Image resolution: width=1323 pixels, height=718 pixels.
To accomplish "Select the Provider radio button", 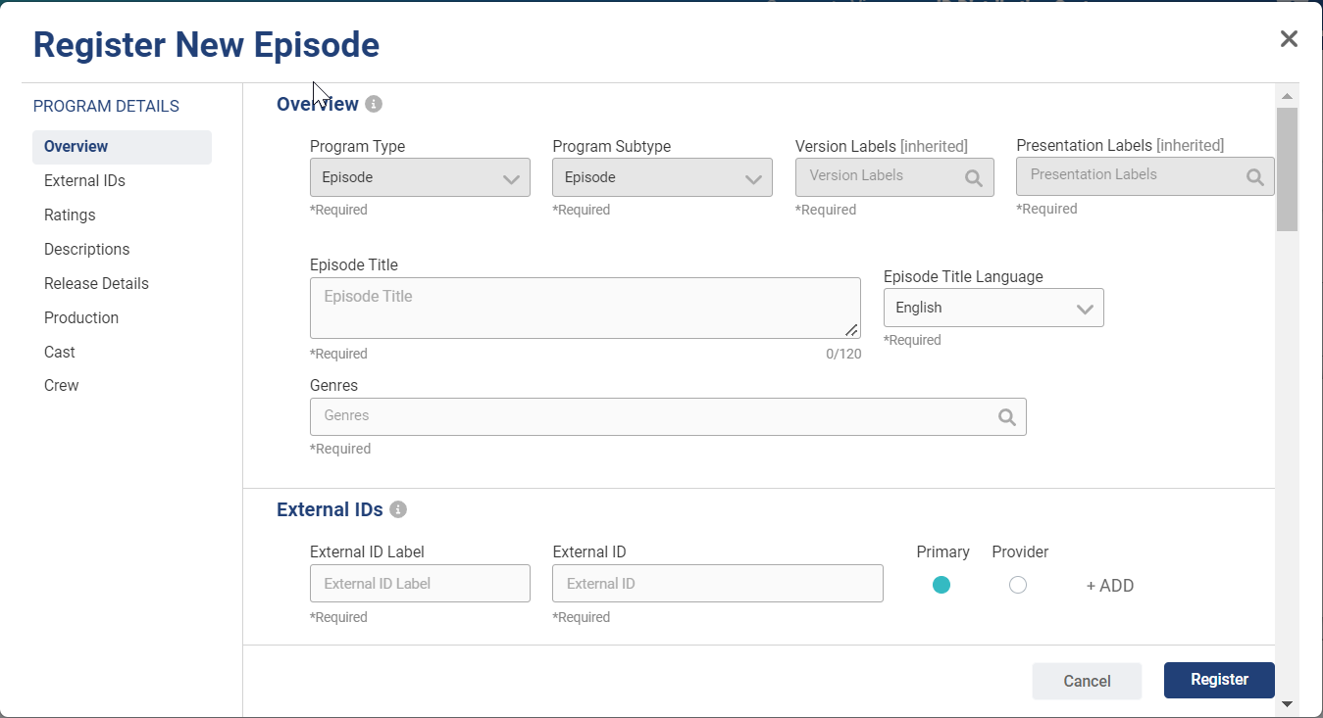I will pos(1018,585).
